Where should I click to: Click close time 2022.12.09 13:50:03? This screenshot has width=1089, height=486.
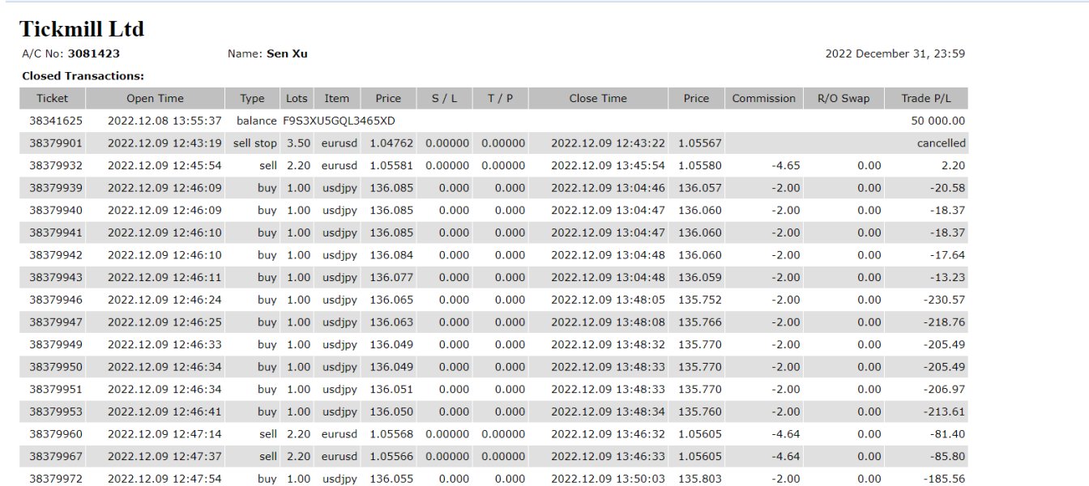[x=609, y=479]
